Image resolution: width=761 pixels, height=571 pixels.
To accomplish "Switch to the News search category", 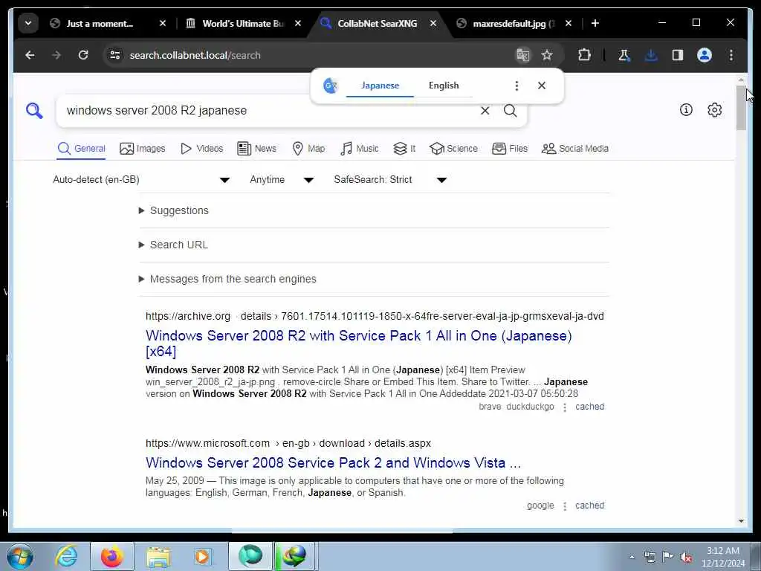I will 256,149.
